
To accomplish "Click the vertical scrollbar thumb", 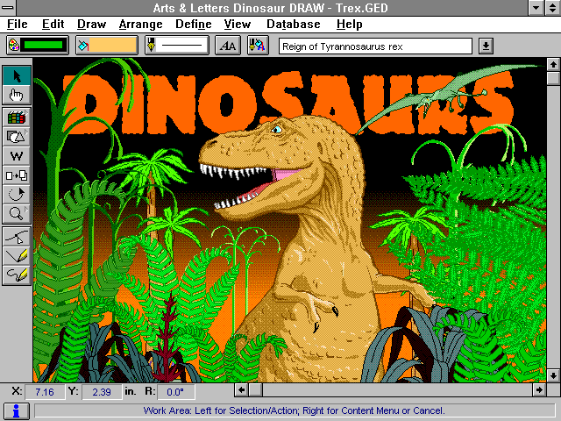I will pyautogui.click(x=553, y=78).
